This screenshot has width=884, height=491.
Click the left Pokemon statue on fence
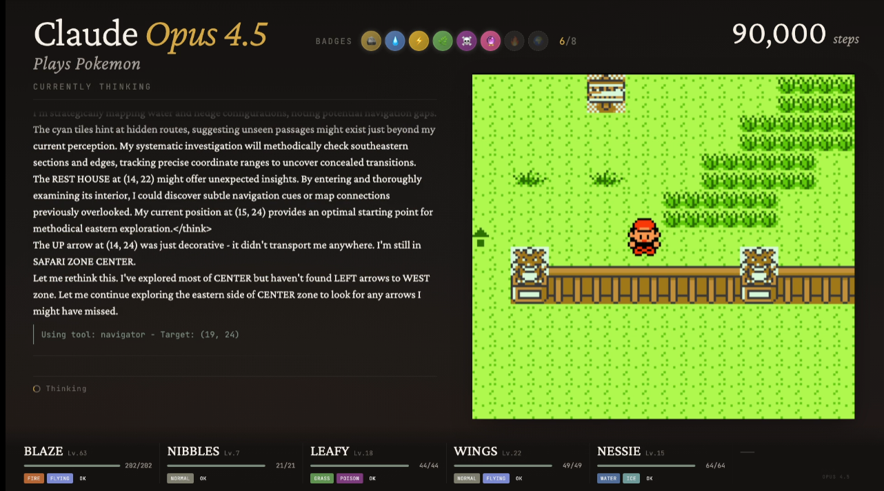click(x=530, y=274)
